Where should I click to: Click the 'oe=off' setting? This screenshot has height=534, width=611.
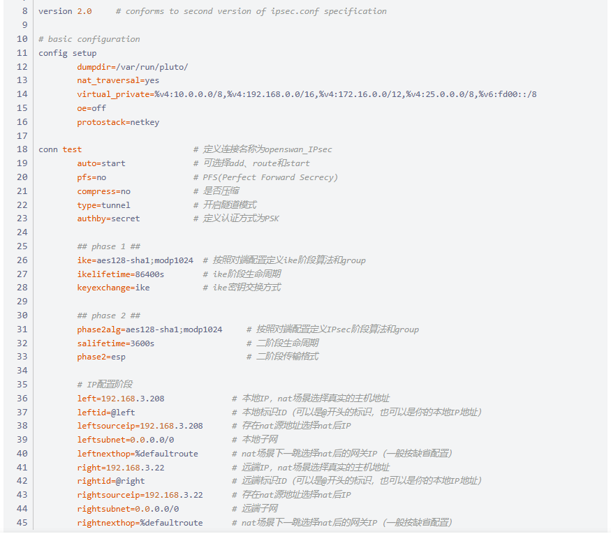click(91, 108)
